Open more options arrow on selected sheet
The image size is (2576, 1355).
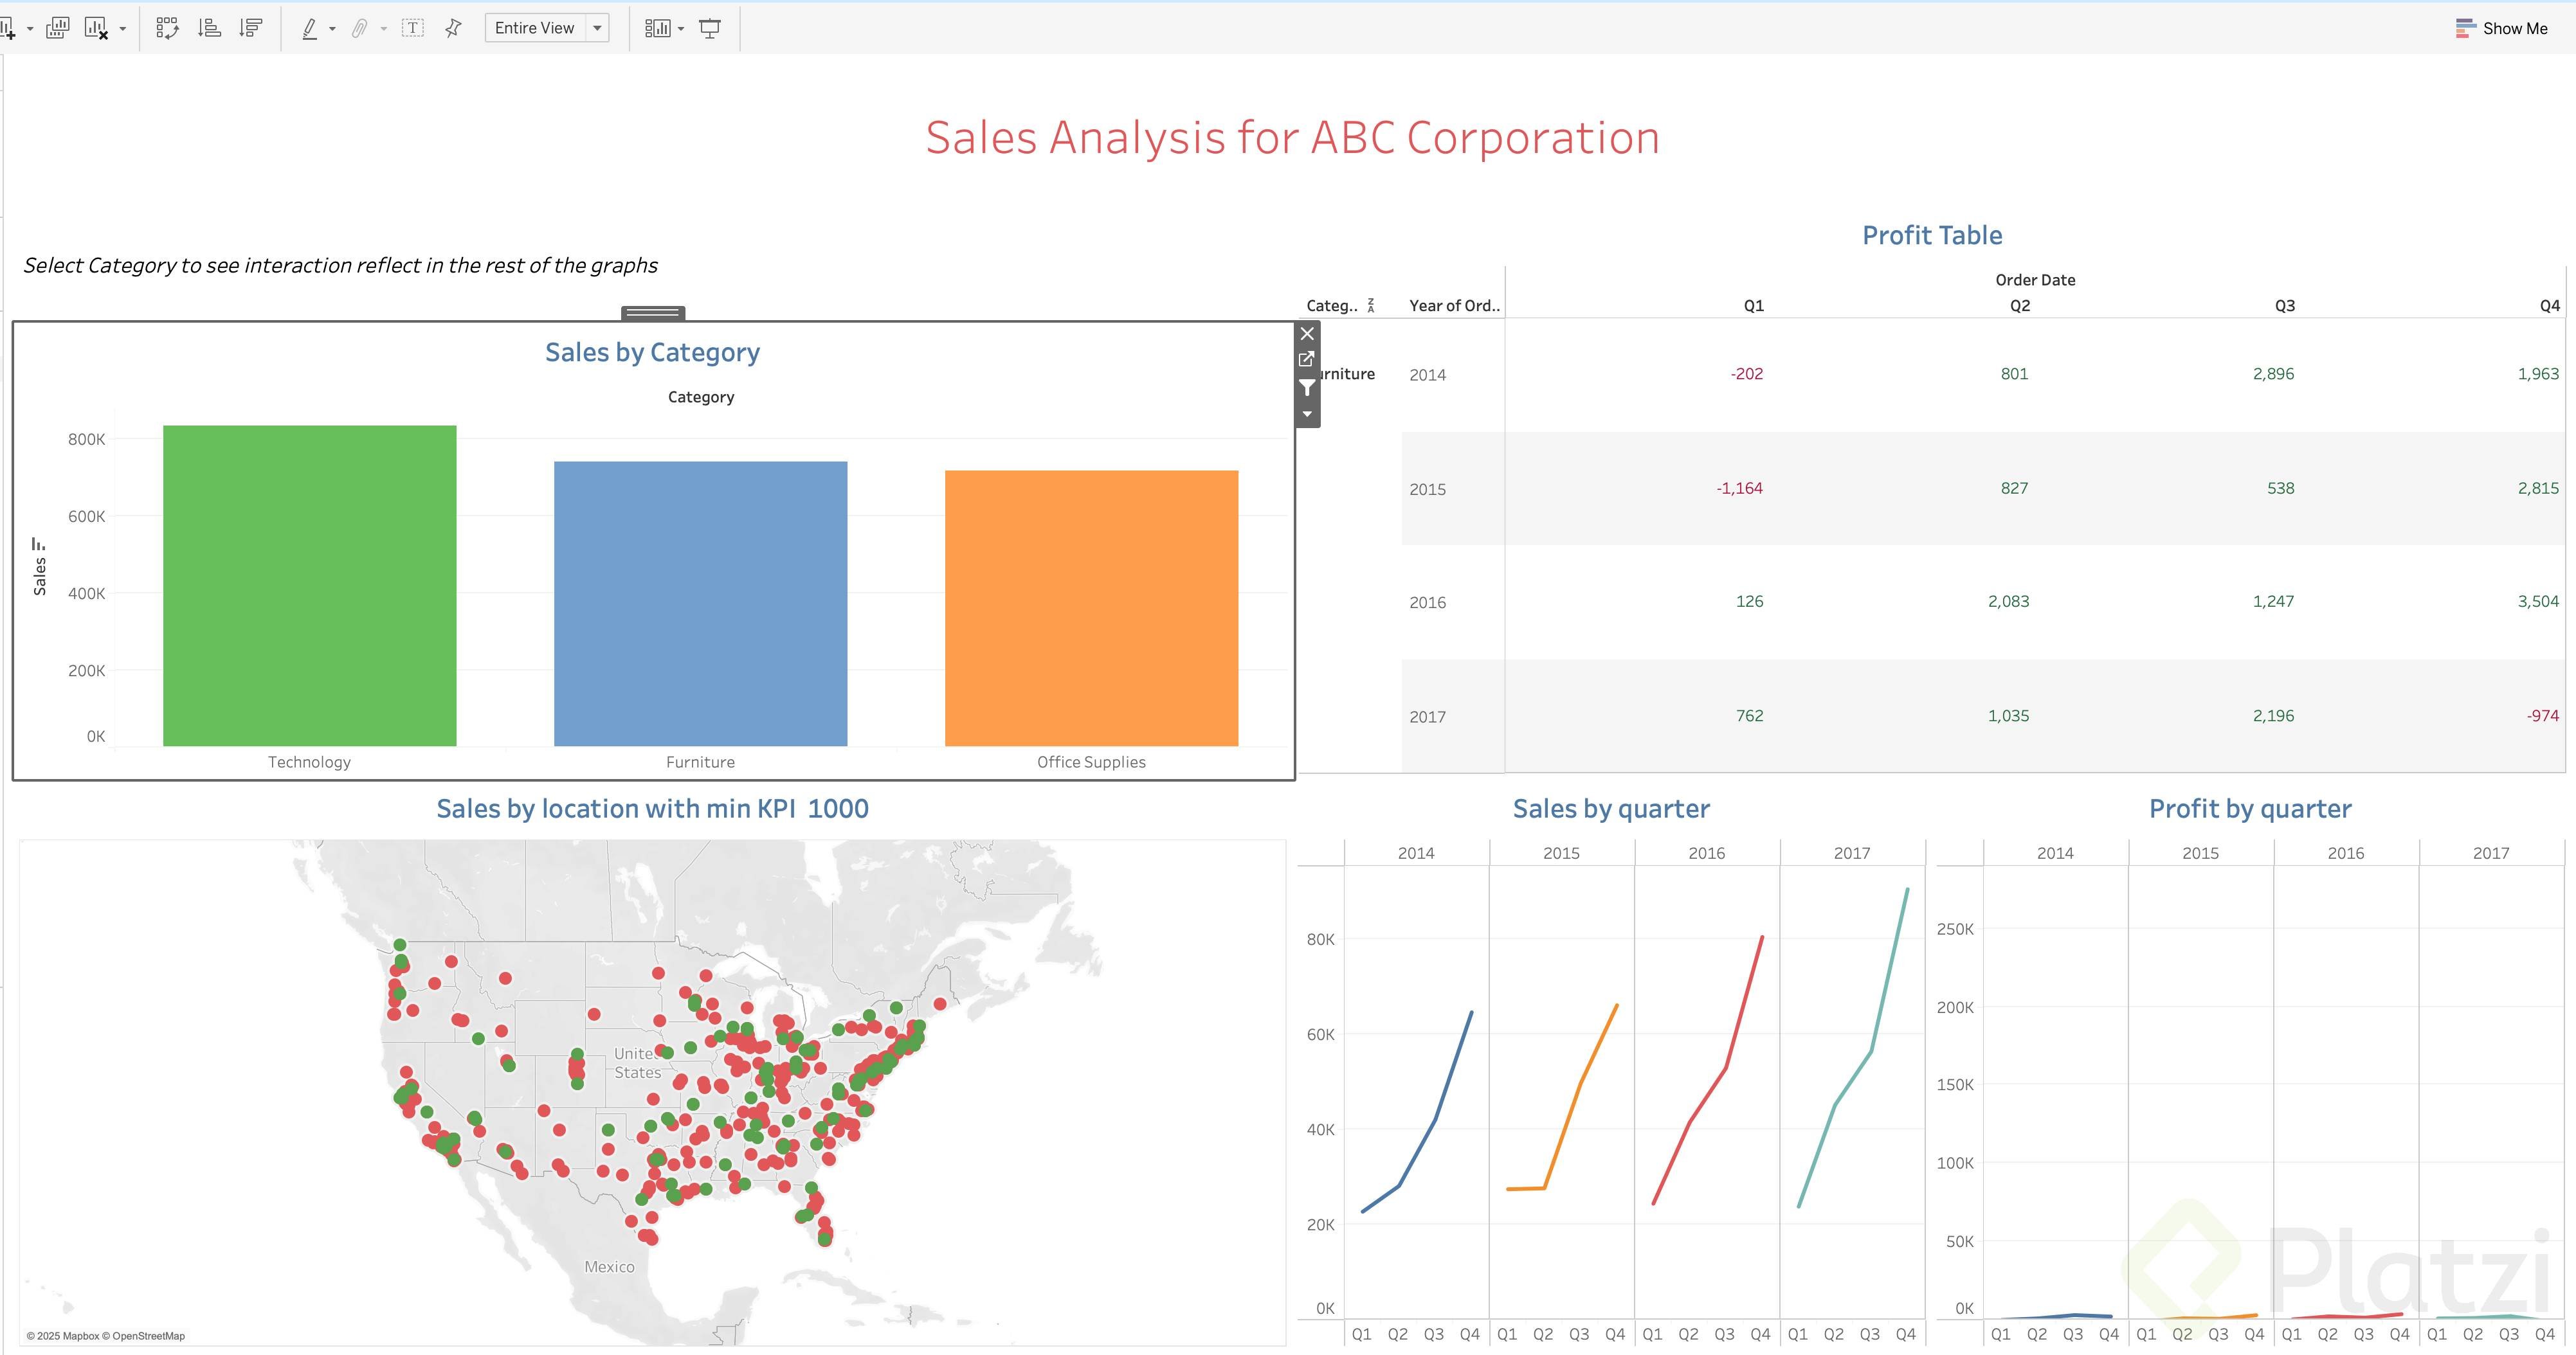pos(1307,414)
